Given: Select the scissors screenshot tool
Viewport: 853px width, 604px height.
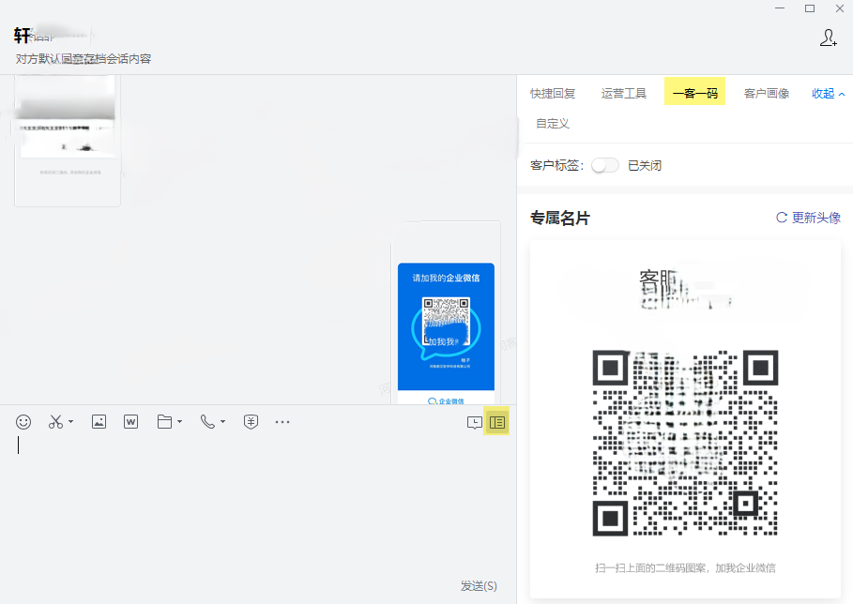Looking at the screenshot, I should click(55, 422).
